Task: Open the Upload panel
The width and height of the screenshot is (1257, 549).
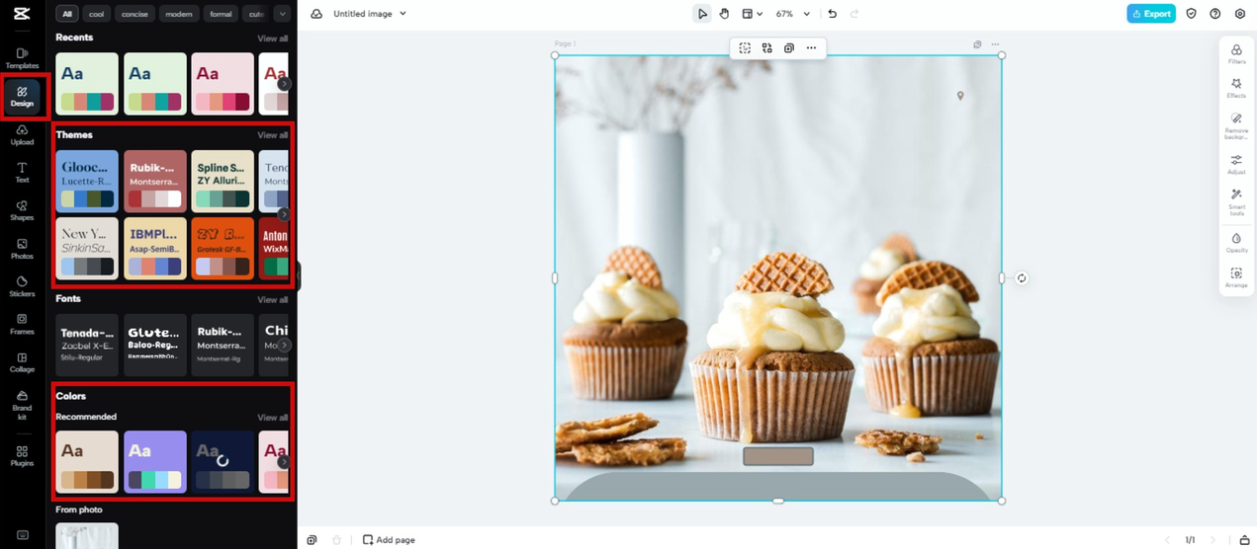Action: pos(22,135)
